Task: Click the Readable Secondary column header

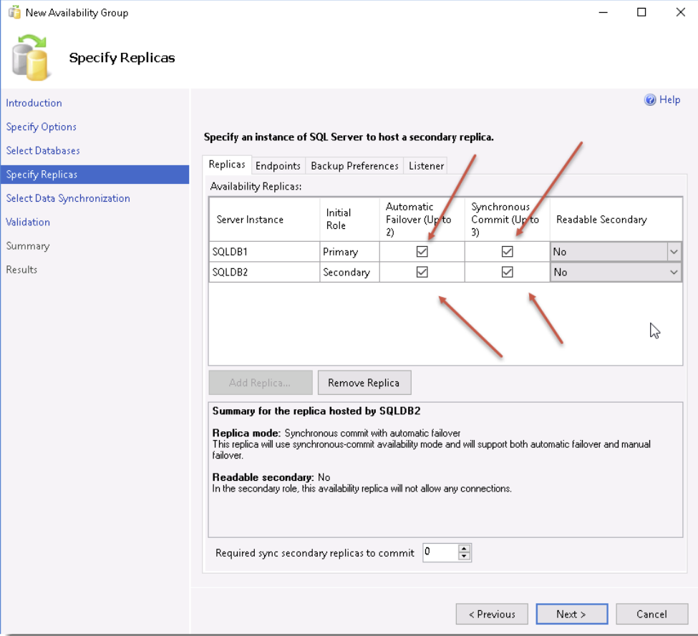Action: pos(616,219)
